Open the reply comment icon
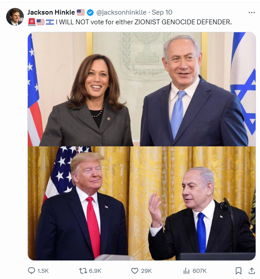This screenshot has width=260, height=279. 31,271
